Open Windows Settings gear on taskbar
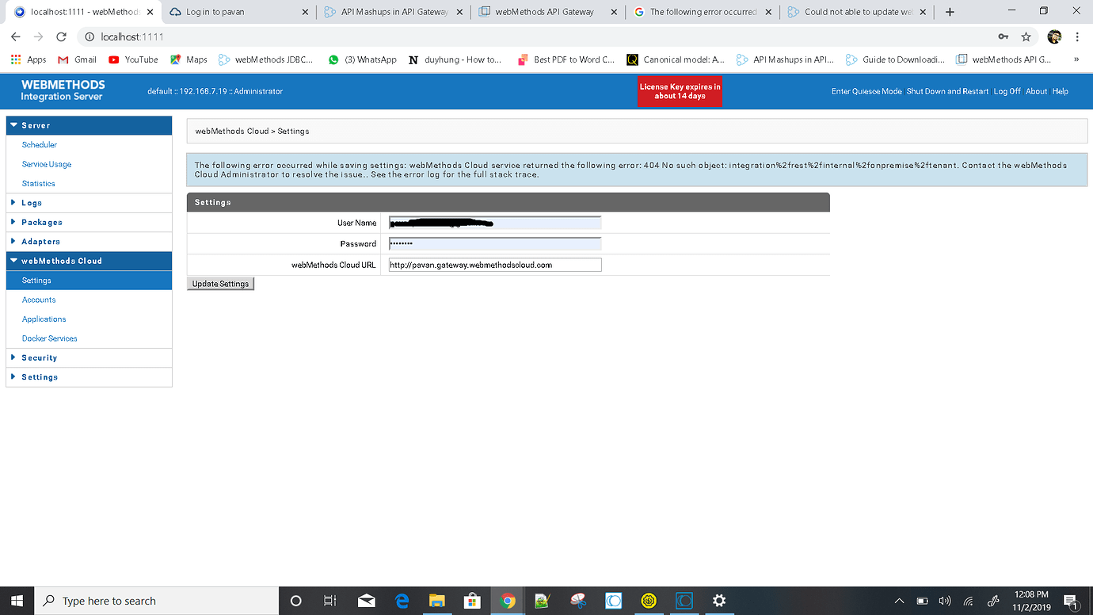 (719, 601)
